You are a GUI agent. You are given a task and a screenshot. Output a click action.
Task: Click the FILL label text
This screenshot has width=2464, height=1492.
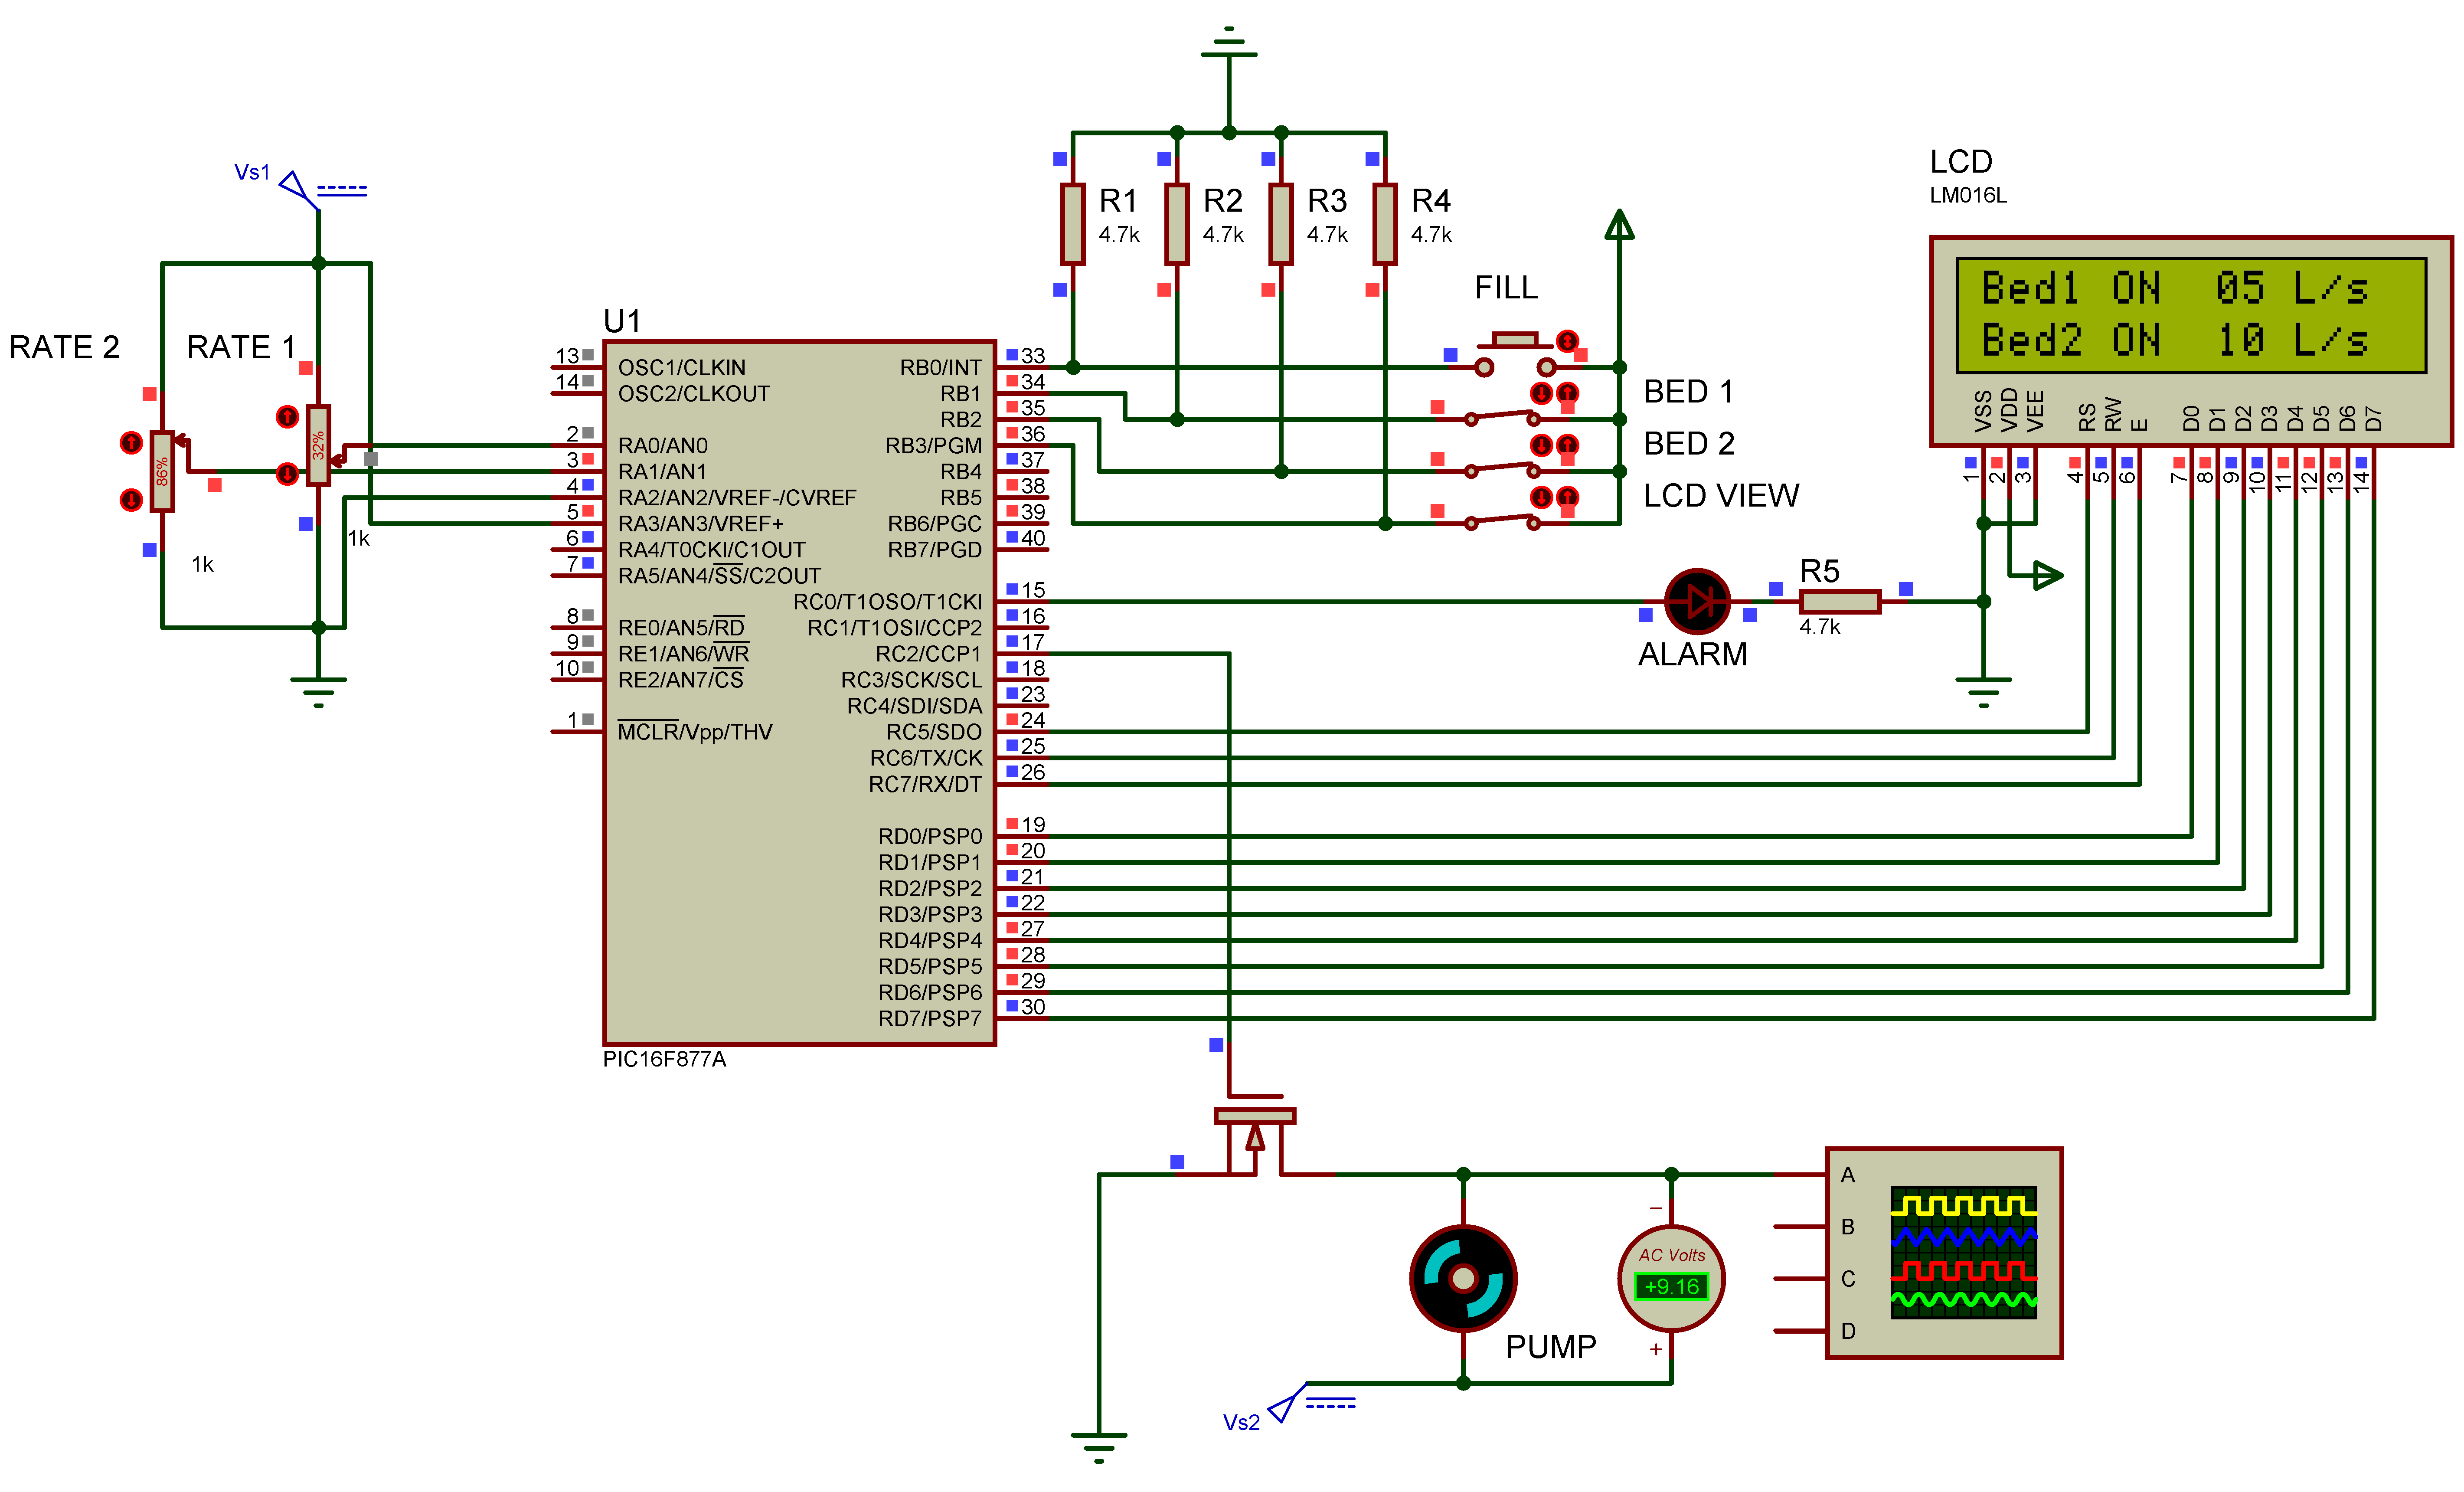[x=1506, y=288]
